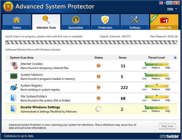Select the System Memory row title
The height and width of the screenshot is (140, 182).
tap(32, 75)
